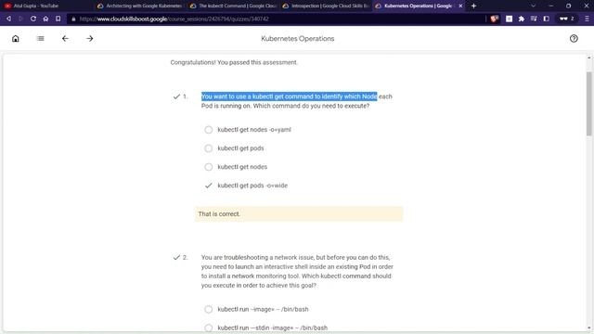Click the browser home button

(x=45, y=19)
